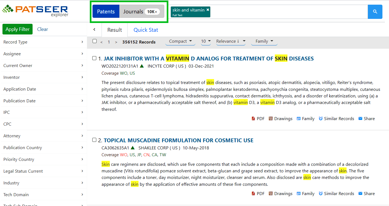Select the Result tab

114,30
